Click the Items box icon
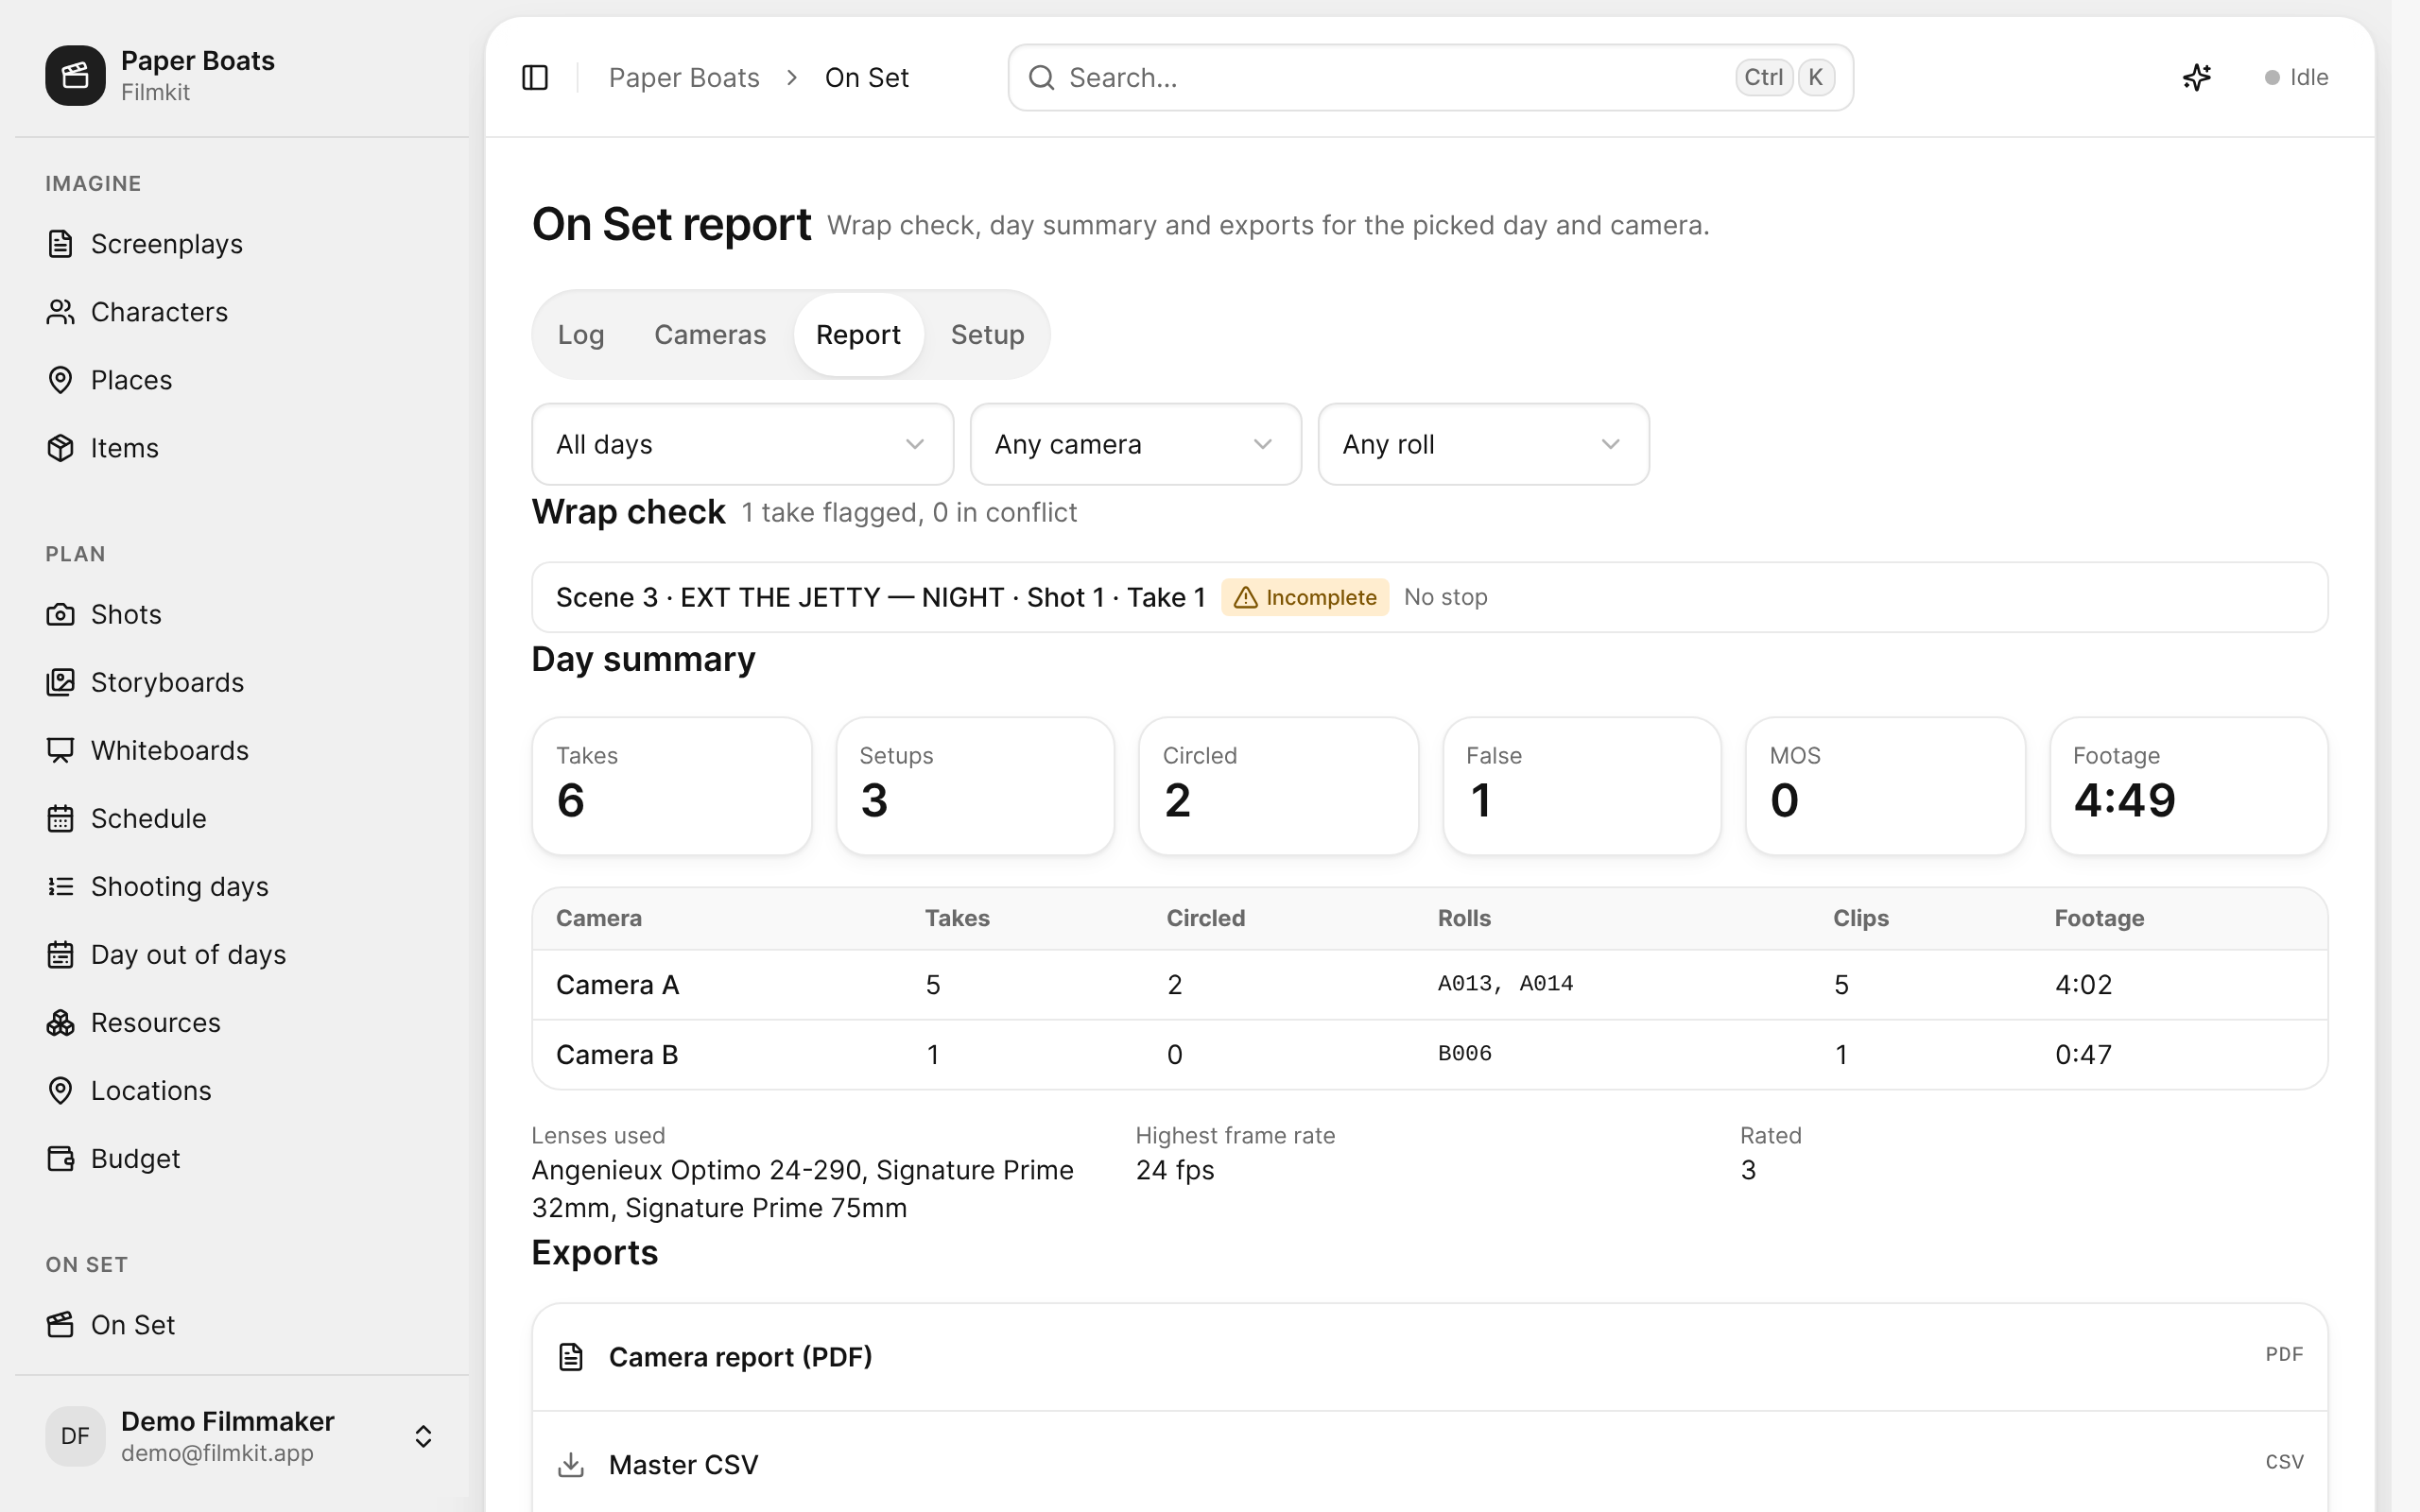2420x1512 pixels. 60,448
